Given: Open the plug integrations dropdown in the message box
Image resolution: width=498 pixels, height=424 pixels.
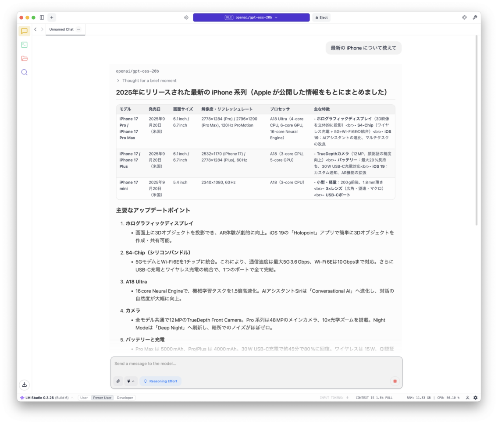Looking at the screenshot, I should [x=131, y=381].
